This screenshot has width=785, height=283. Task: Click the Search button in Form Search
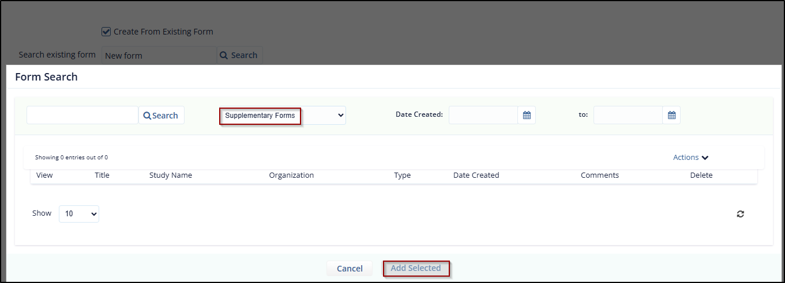point(161,115)
